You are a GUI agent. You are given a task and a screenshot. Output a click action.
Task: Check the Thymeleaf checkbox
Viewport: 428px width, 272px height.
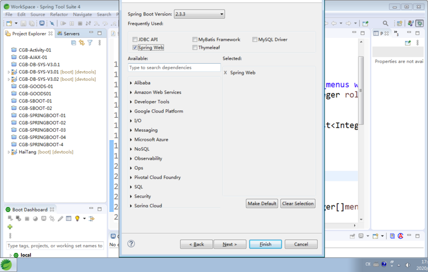pos(195,48)
